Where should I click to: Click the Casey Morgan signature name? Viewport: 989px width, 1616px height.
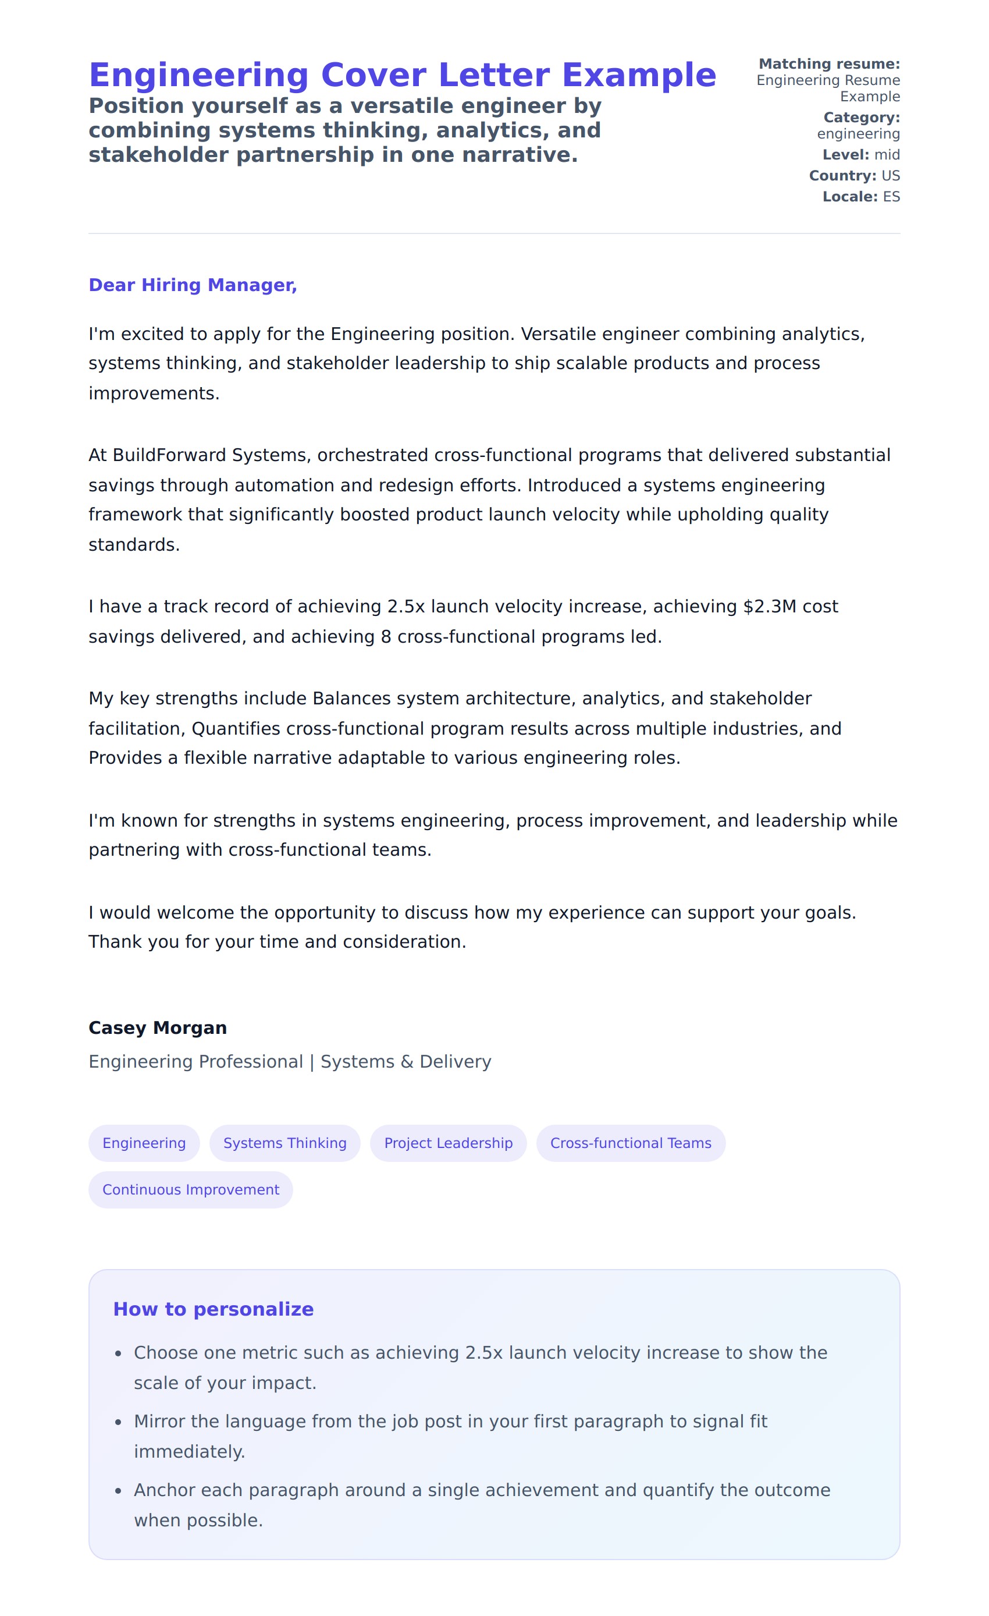(157, 1027)
